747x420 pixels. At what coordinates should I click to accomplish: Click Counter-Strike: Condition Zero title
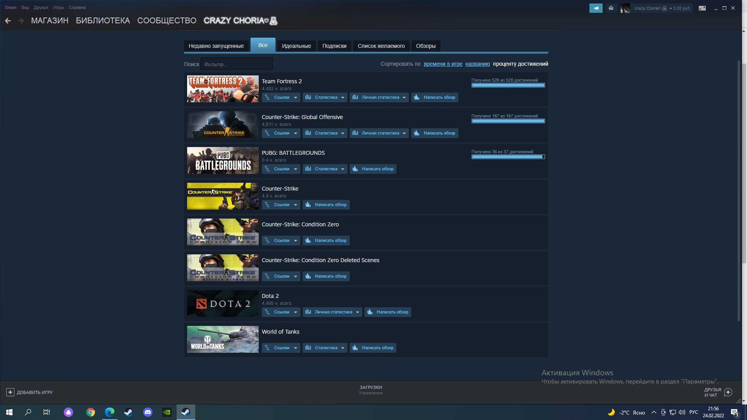[x=300, y=224]
